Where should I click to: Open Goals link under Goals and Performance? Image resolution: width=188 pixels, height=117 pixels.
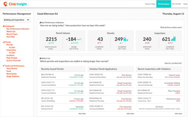click(9, 71)
